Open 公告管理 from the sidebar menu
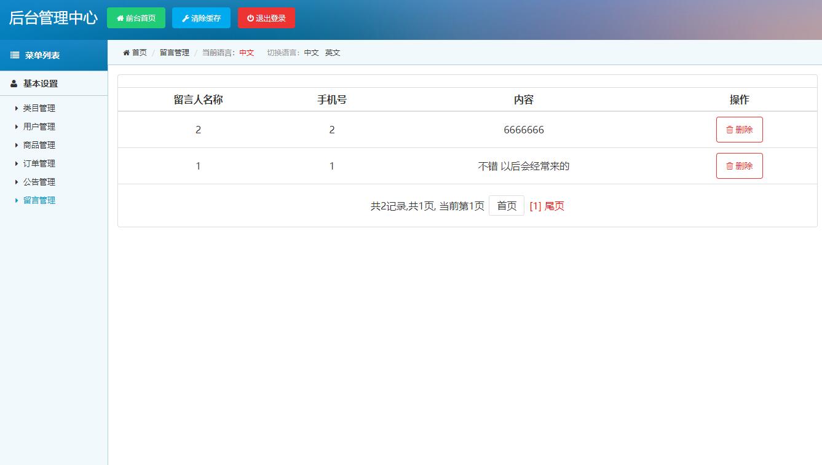Image resolution: width=822 pixels, height=465 pixels. coord(39,181)
